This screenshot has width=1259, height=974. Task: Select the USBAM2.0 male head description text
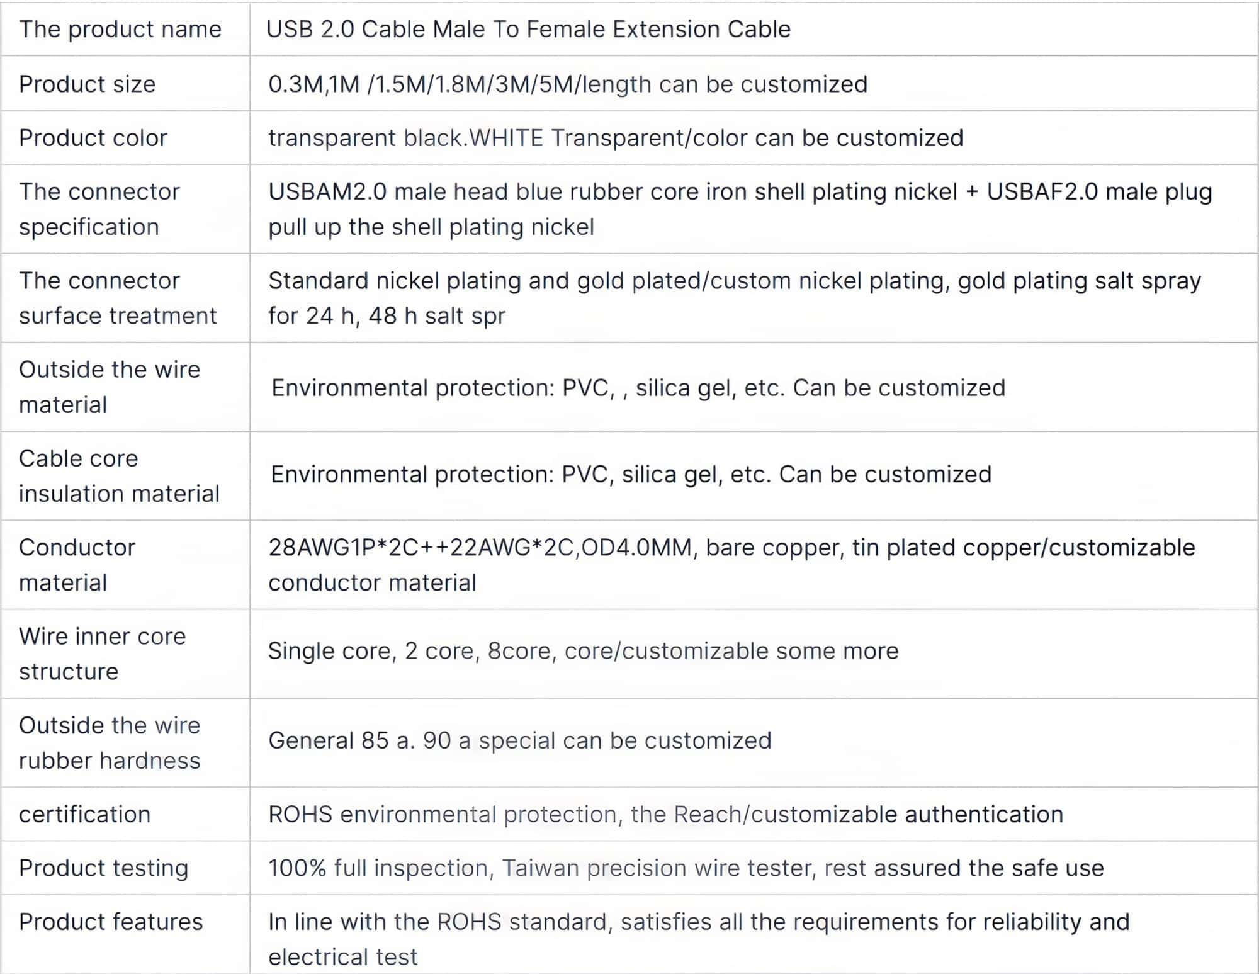click(x=740, y=209)
